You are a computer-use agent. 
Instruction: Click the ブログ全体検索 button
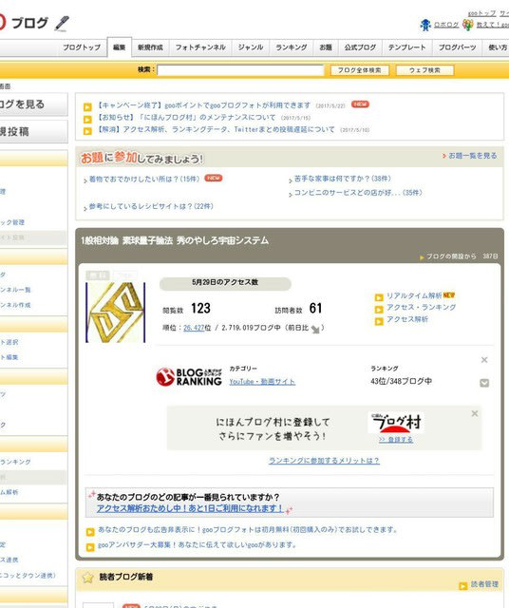(359, 70)
